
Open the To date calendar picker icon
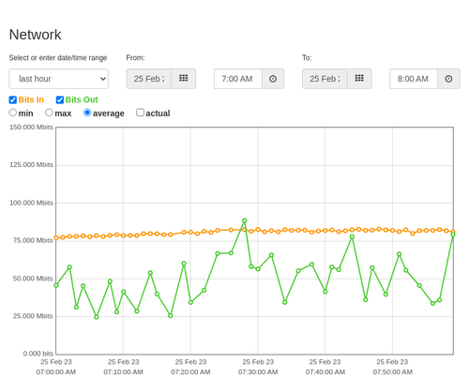(x=359, y=79)
